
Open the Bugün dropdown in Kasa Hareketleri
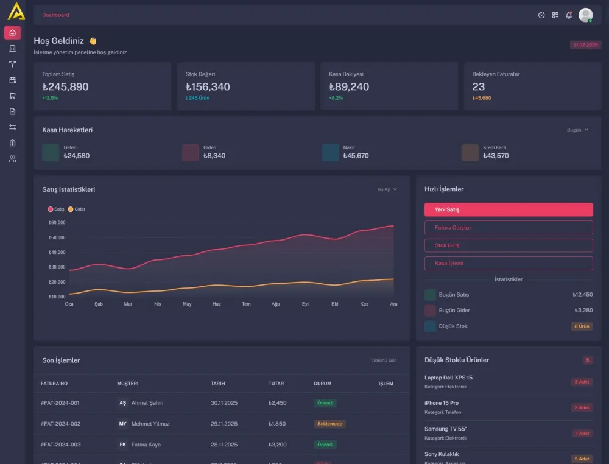[x=577, y=130]
